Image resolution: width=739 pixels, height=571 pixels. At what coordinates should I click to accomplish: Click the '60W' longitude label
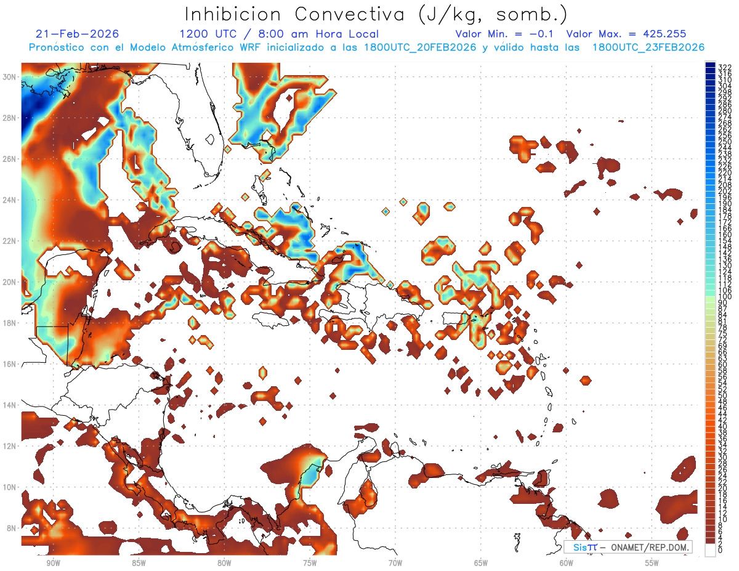pyautogui.click(x=567, y=563)
